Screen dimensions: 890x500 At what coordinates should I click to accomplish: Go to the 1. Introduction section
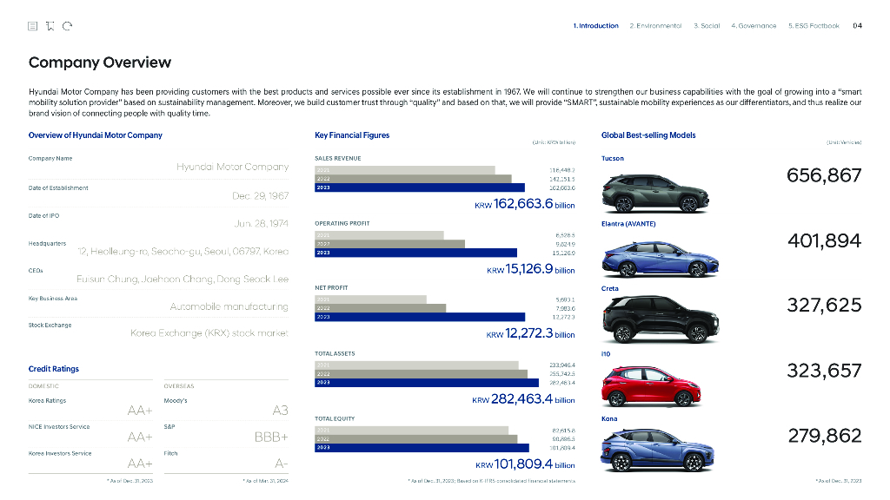[595, 26]
